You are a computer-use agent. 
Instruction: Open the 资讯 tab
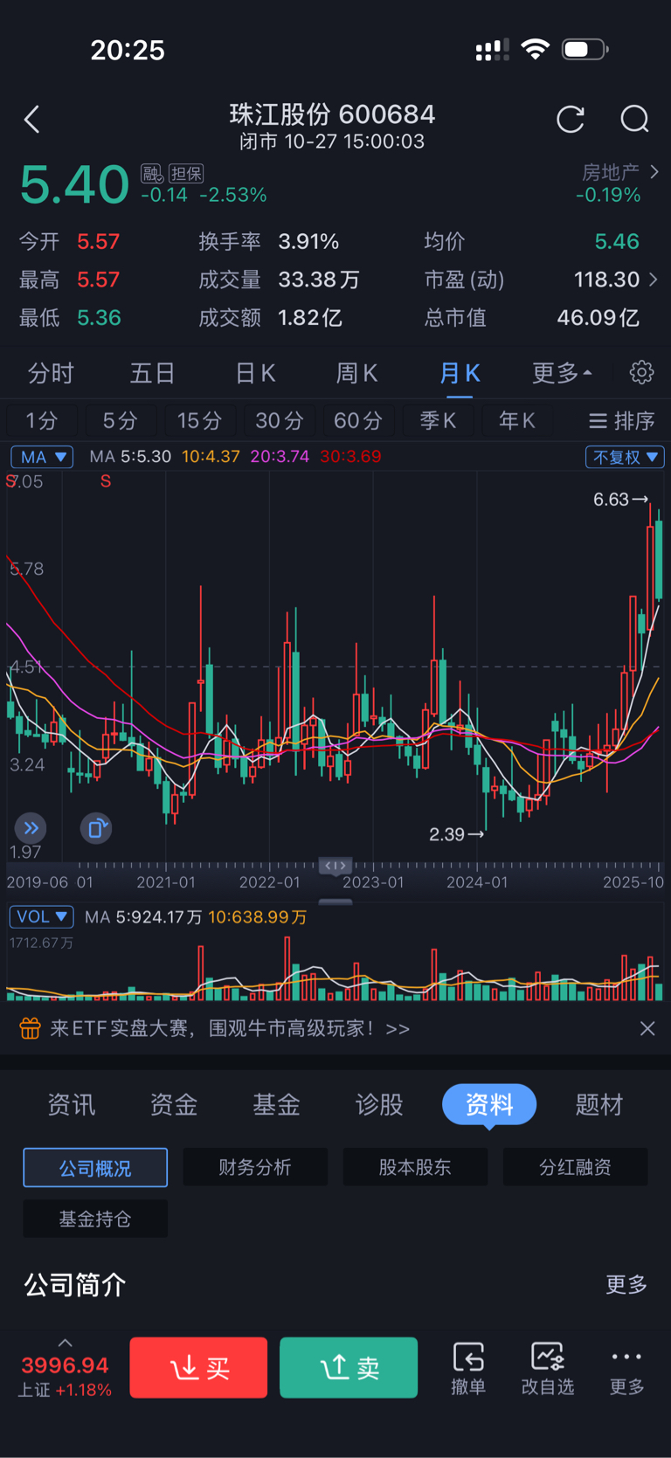71,1105
